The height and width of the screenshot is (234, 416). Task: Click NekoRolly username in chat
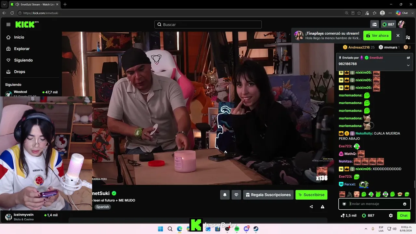364,133
